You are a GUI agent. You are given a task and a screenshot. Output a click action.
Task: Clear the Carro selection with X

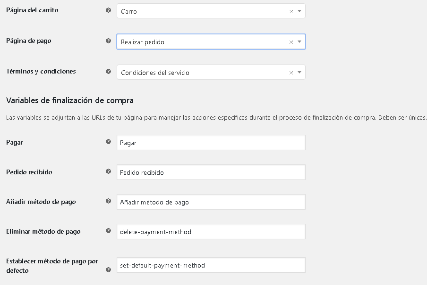(291, 11)
